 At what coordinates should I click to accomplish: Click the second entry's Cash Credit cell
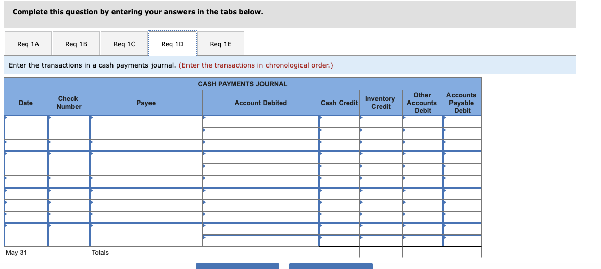click(339, 145)
